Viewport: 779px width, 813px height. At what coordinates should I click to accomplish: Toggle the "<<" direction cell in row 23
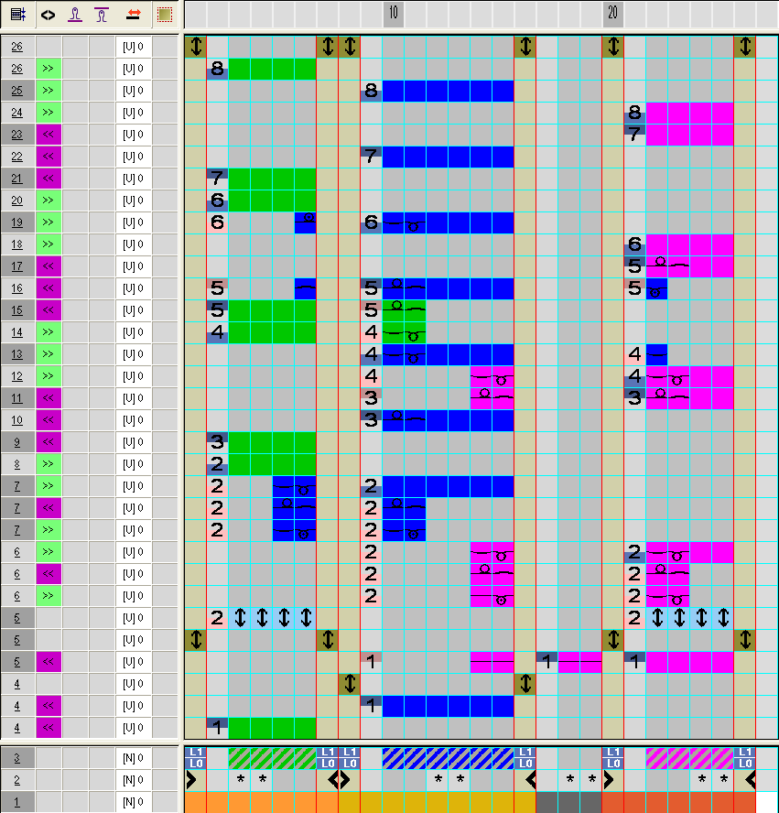click(49, 135)
